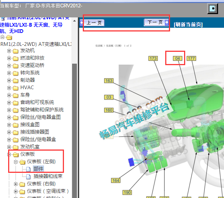Click component label 03 in diagram
Viewport: 224px width, 198px height.
click(109, 97)
